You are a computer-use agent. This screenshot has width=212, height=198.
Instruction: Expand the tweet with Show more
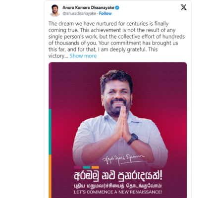[83, 56]
